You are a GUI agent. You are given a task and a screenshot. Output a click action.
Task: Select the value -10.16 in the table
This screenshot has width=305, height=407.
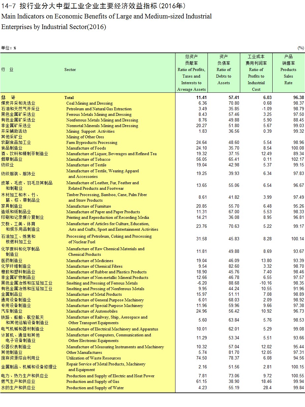[265, 283]
